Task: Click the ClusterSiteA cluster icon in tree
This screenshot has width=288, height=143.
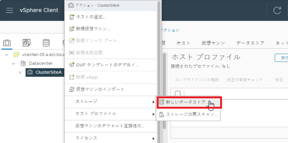Action: pos(30,72)
